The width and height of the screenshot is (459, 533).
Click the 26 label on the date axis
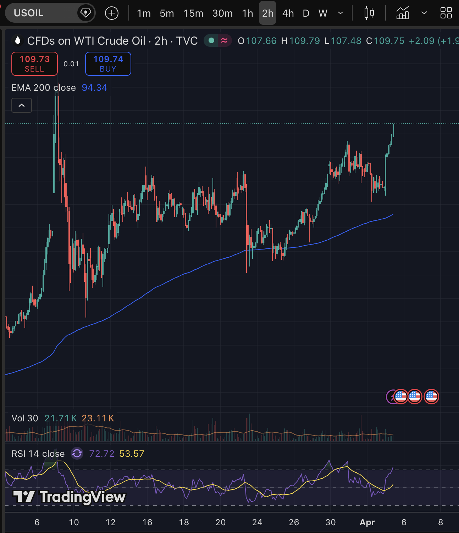click(294, 522)
